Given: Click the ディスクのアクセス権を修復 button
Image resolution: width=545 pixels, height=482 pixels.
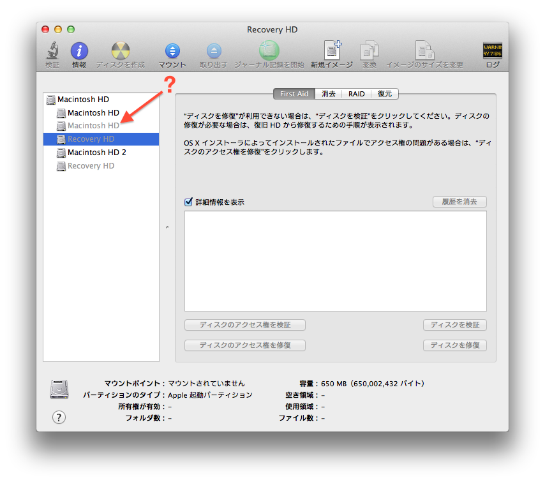Looking at the screenshot, I should point(245,345).
